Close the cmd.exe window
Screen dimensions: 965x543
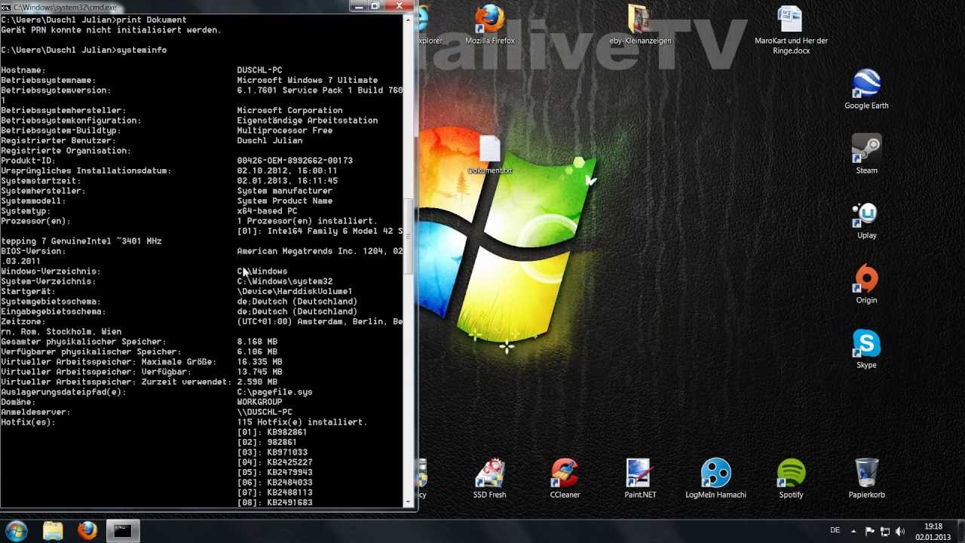pyautogui.click(x=400, y=6)
